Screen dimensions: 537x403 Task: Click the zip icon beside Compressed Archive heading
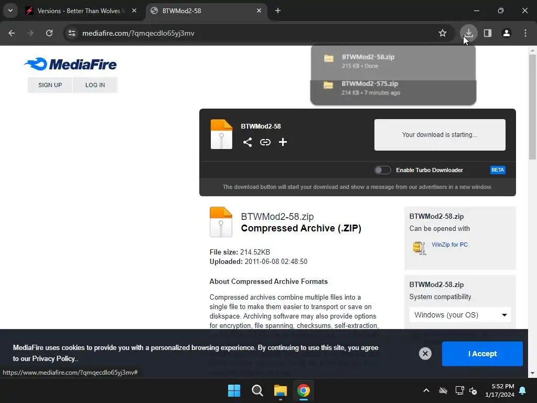pos(221,222)
